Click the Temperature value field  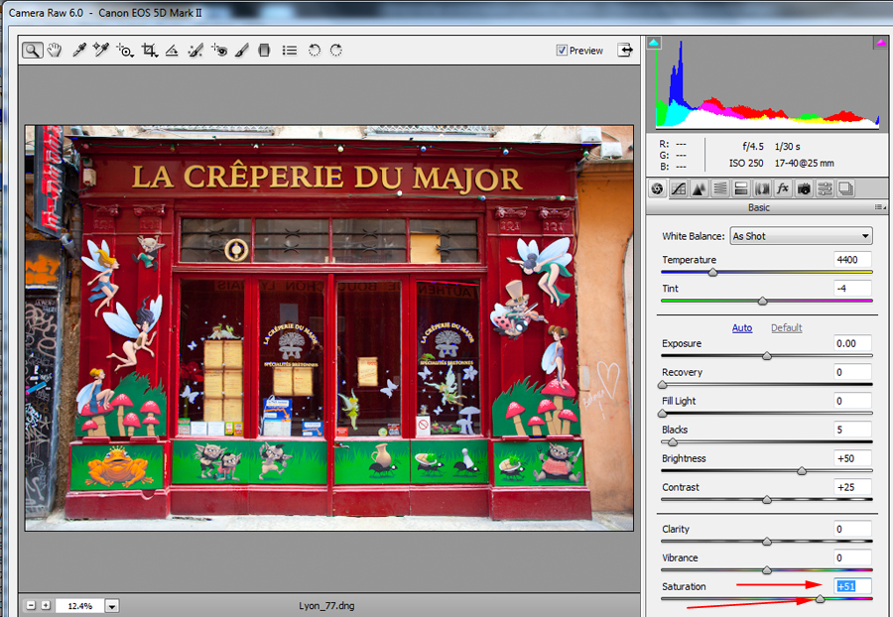click(x=852, y=260)
